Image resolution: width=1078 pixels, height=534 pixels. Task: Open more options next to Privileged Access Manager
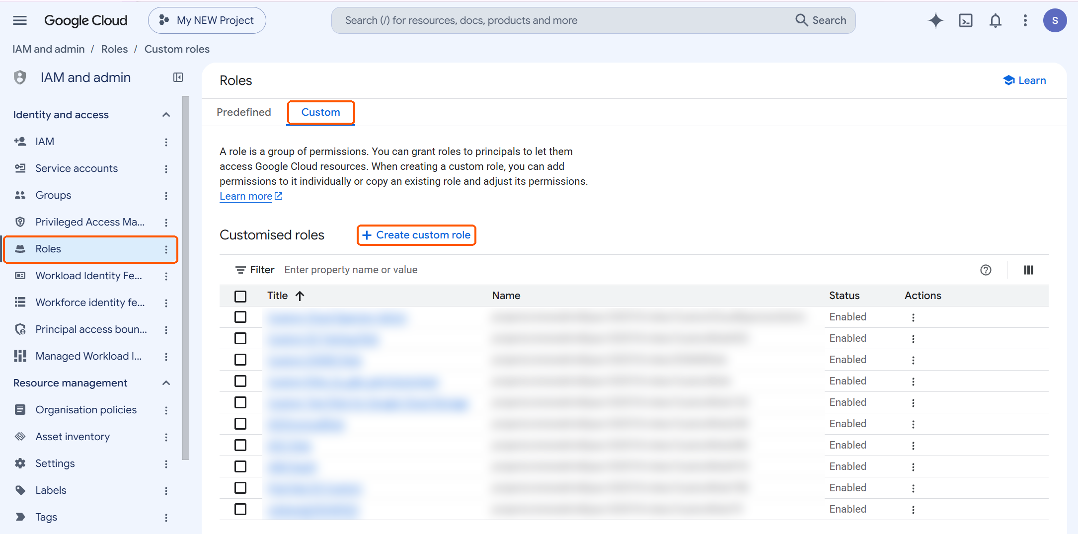point(166,223)
